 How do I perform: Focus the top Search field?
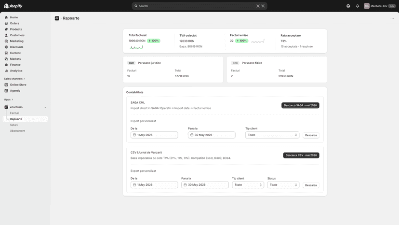pyautogui.click(x=199, y=6)
